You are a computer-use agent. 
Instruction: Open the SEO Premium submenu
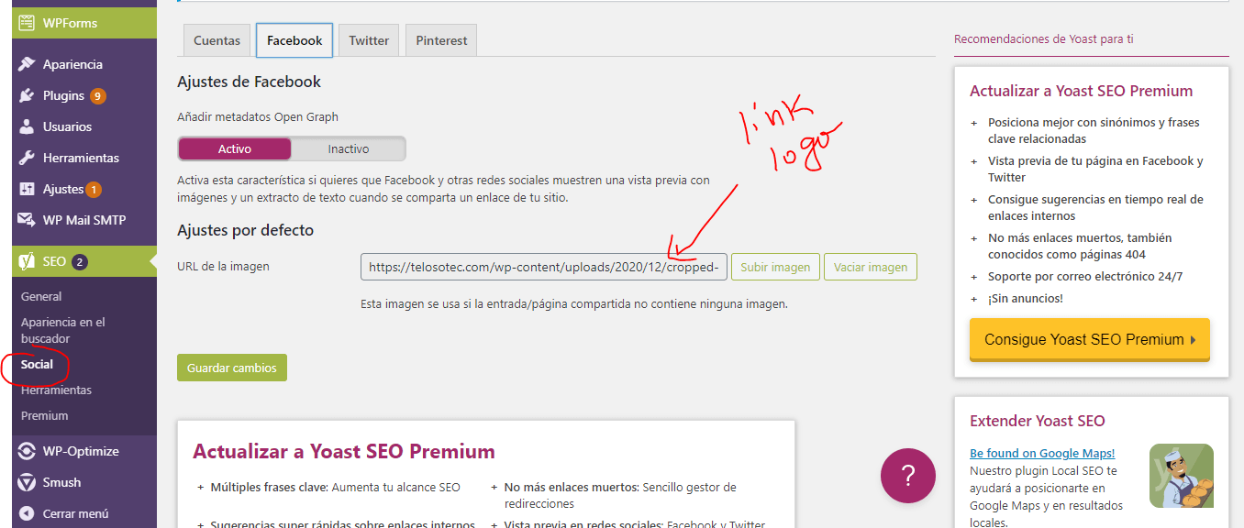click(44, 415)
